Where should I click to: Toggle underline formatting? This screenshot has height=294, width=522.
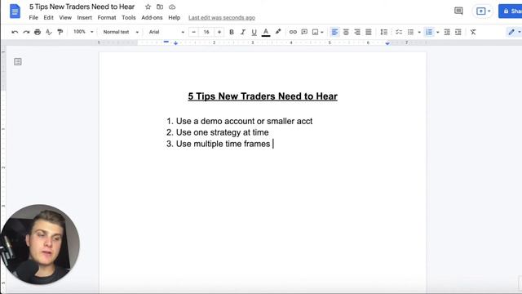click(x=254, y=32)
